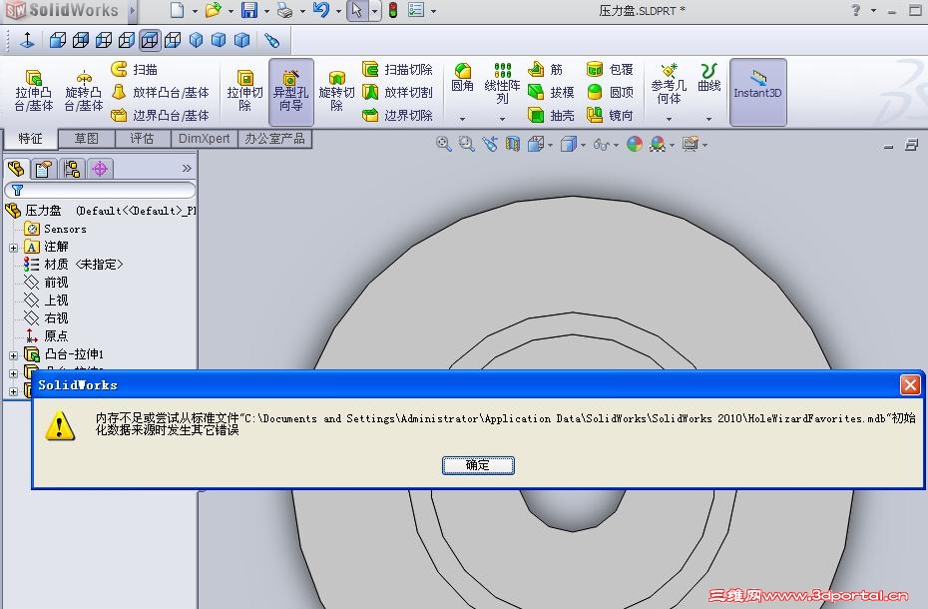Viewport: 928px width, 609px height.
Task: Select the 筋 rib tool
Action: pos(545,69)
